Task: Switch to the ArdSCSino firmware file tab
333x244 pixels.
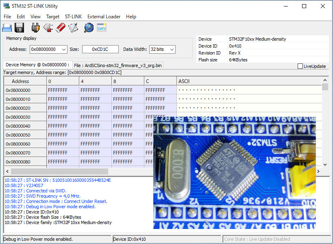Action: [118, 65]
